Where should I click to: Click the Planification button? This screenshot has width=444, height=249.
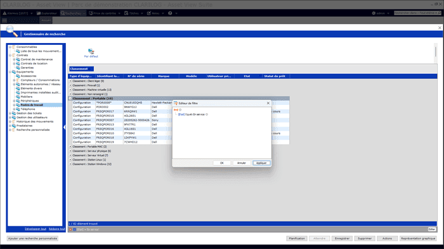[x=297, y=238]
